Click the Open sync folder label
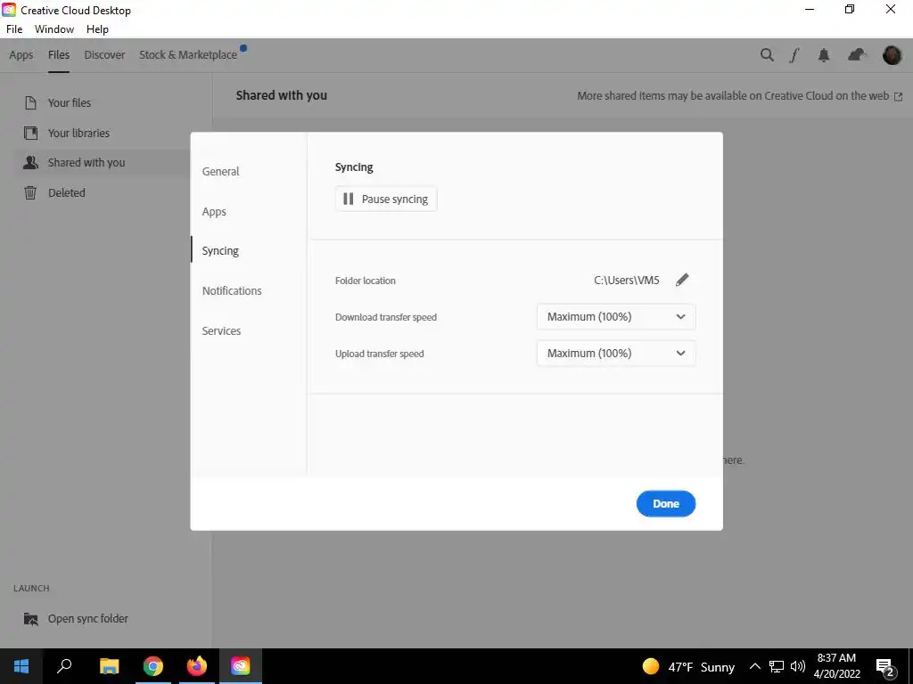The width and height of the screenshot is (913, 684). tap(88, 619)
